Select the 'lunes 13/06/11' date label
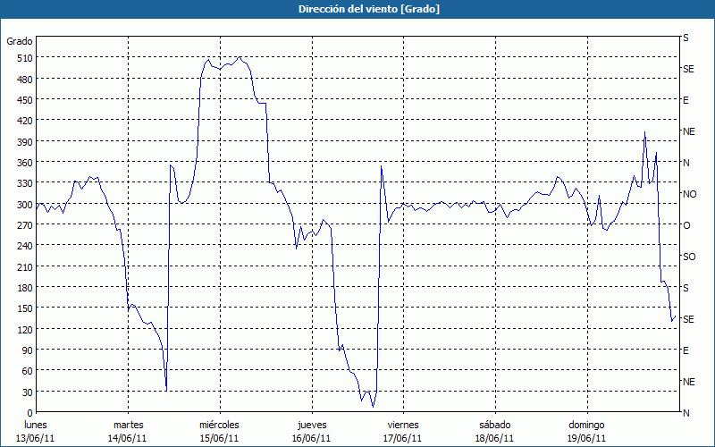This screenshot has width=715, height=447. coord(36,431)
